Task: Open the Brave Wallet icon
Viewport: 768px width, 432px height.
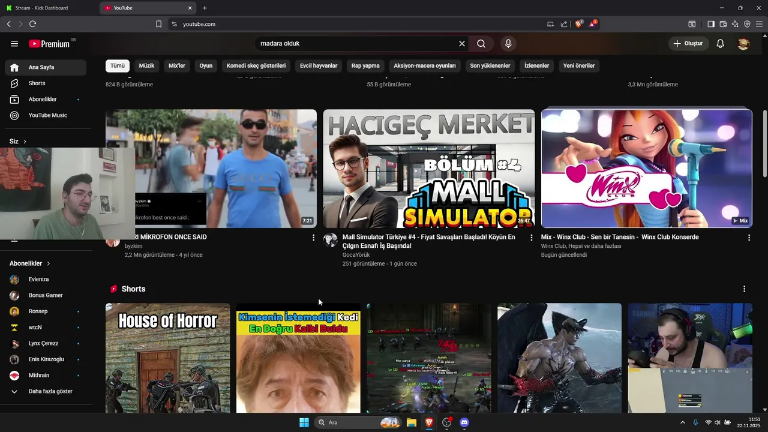Action: coord(723,24)
